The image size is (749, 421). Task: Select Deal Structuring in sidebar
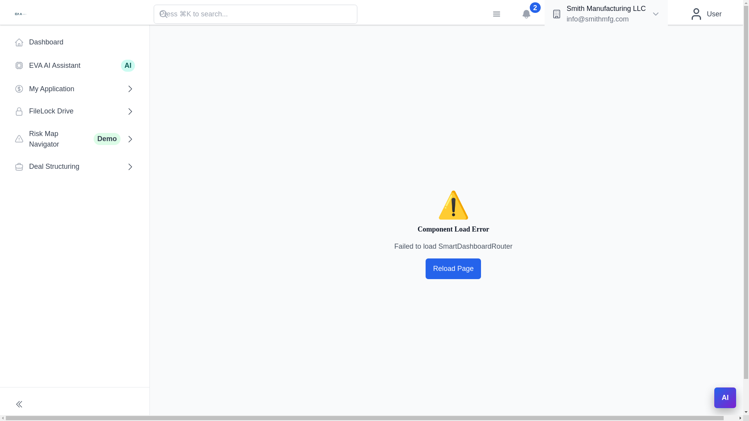pyautogui.click(x=75, y=167)
